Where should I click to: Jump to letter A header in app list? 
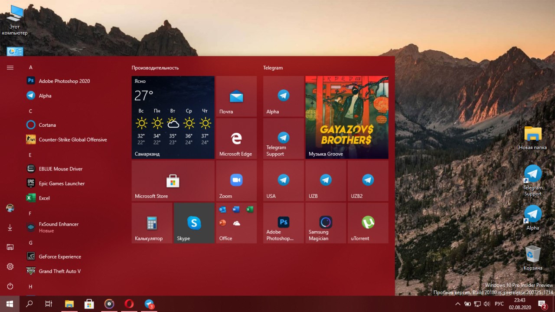tap(31, 67)
